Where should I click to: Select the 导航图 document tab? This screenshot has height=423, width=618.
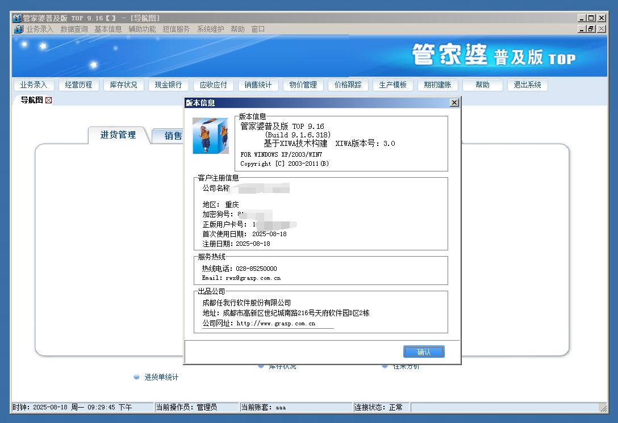(32, 100)
